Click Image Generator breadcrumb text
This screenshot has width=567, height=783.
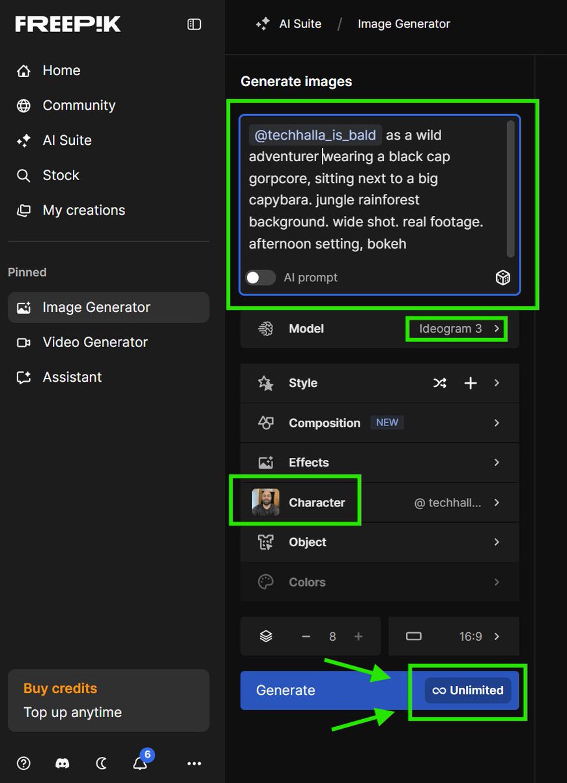(404, 23)
